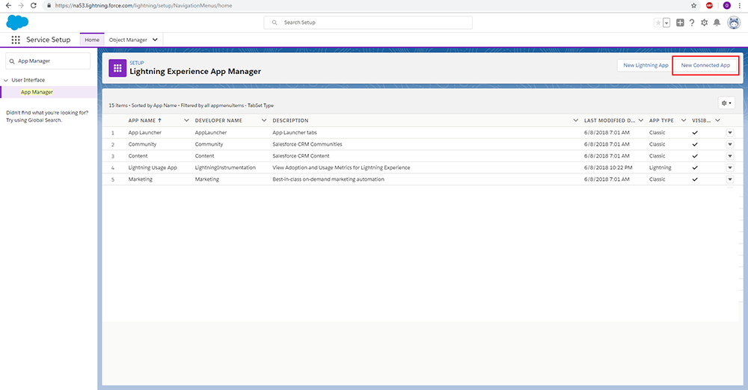Open row actions for Content
Screen dimensions: 748x390
point(730,156)
